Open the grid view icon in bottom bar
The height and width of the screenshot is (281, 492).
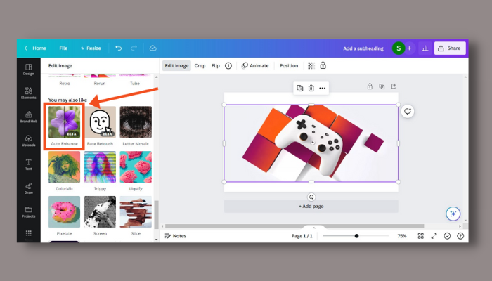pos(421,236)
